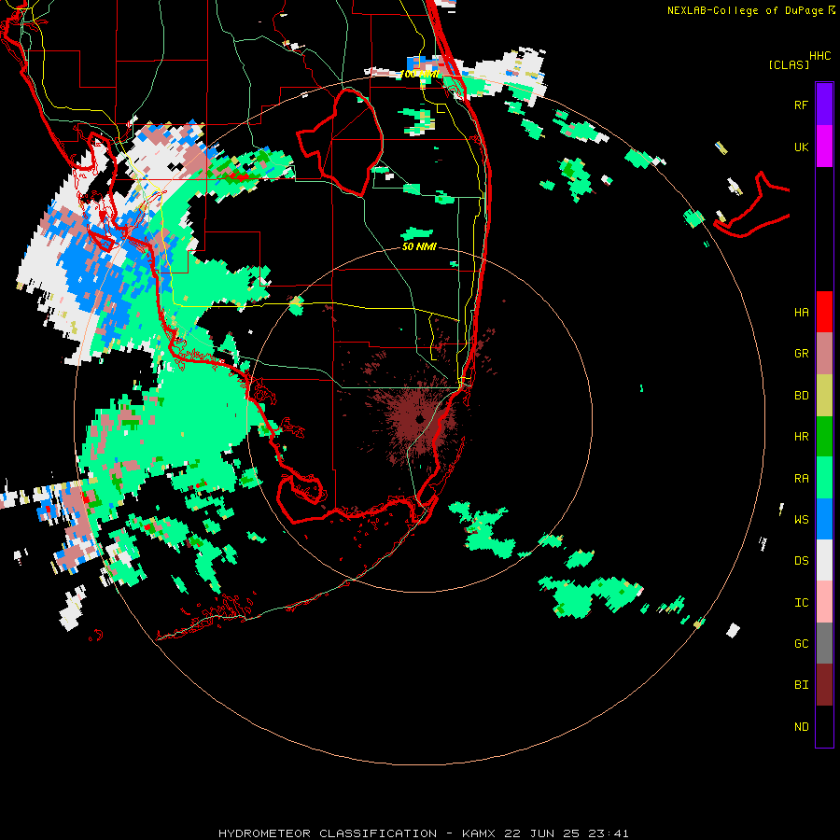Click the HR legend label
Image resolution: width=840 pixels, height=840 pixels.
(801, 437)
